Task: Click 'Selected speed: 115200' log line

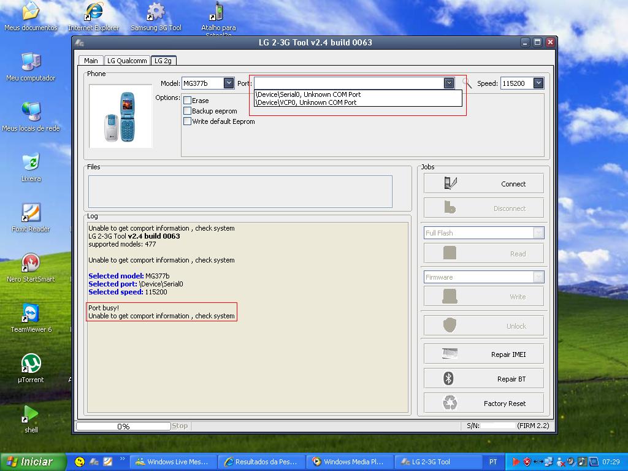Action: pos(128,292)
